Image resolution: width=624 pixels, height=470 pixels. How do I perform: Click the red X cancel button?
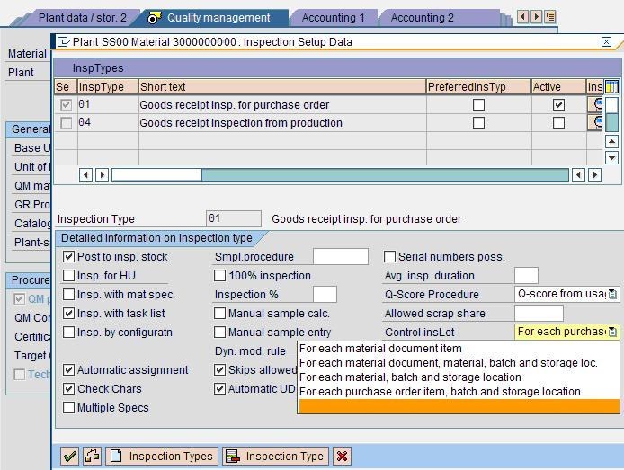pyautogui.click(x=342, y=456)
